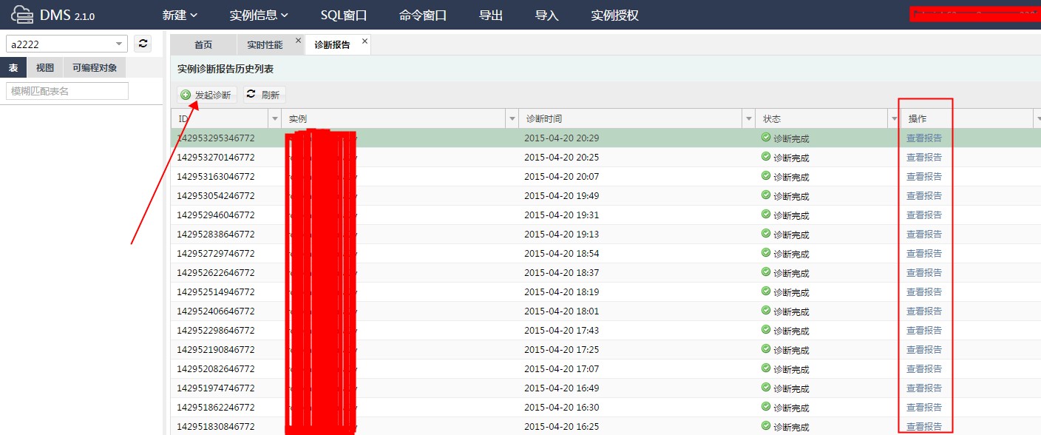Open the SQL窗口 menu item
The height and width of the screenshot is (435, 1041).
pyautogui.click(x=344, y=15)
